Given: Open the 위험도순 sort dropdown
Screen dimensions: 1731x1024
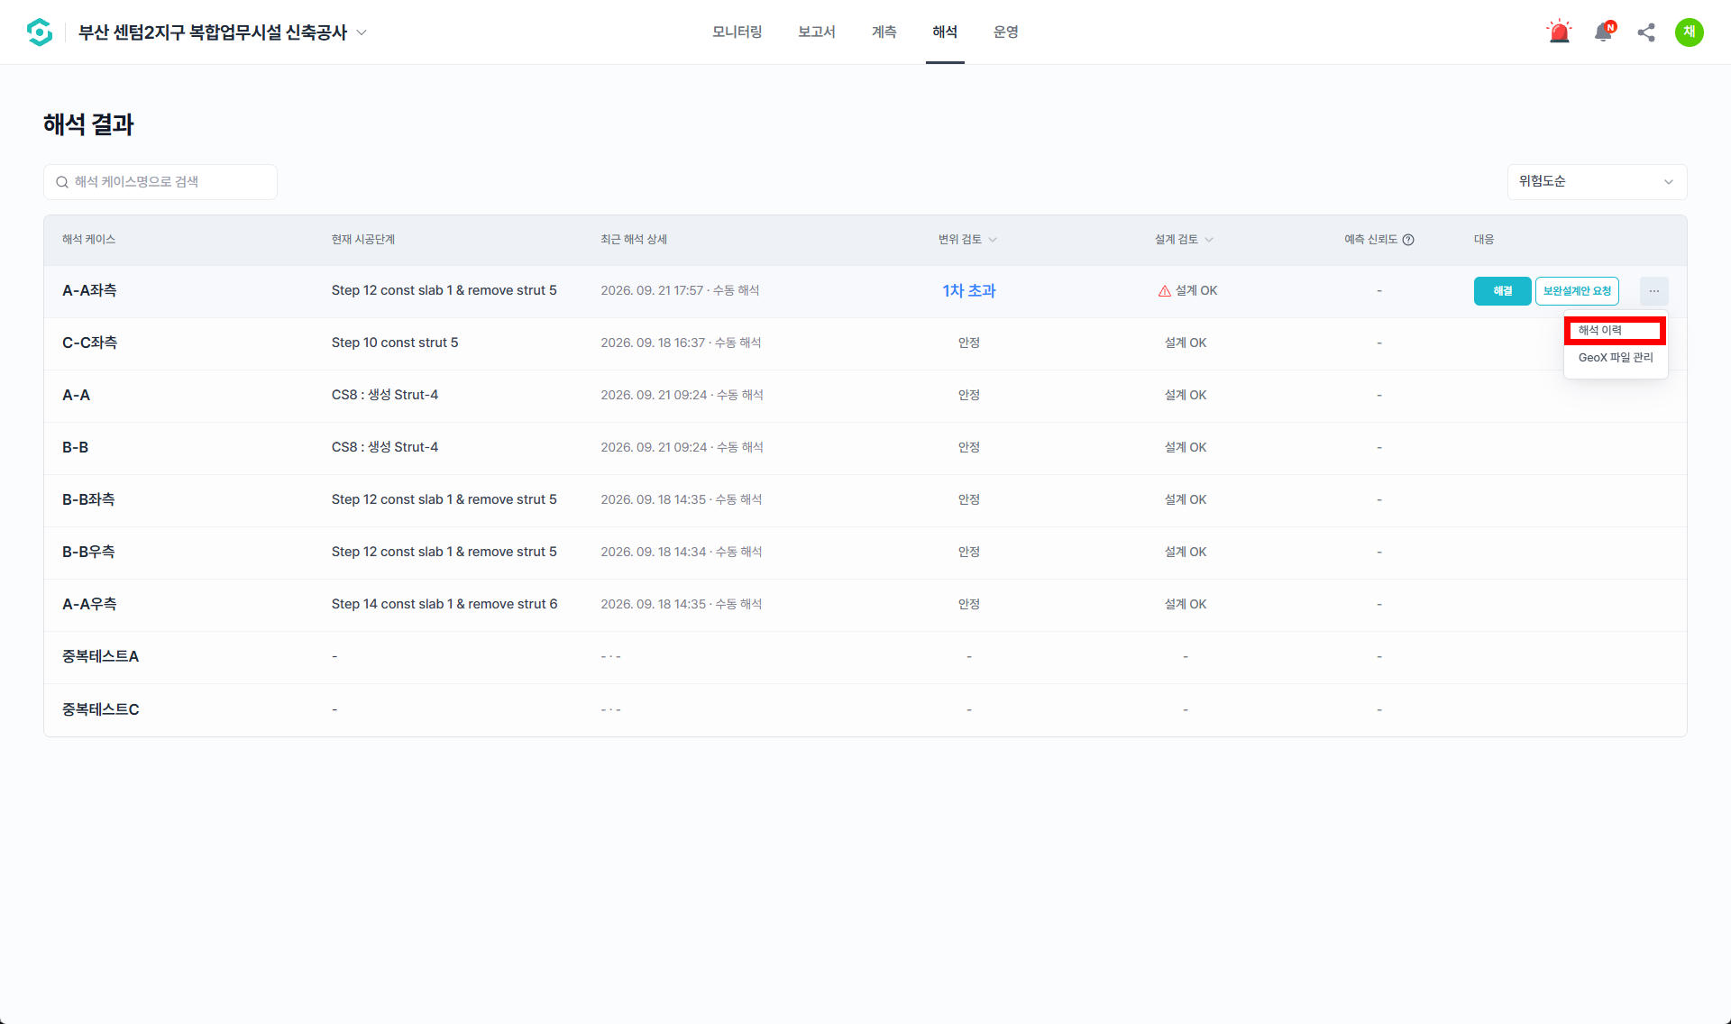Looking at the screenshot, I should pyautogui.click(x=1597, y=182).
